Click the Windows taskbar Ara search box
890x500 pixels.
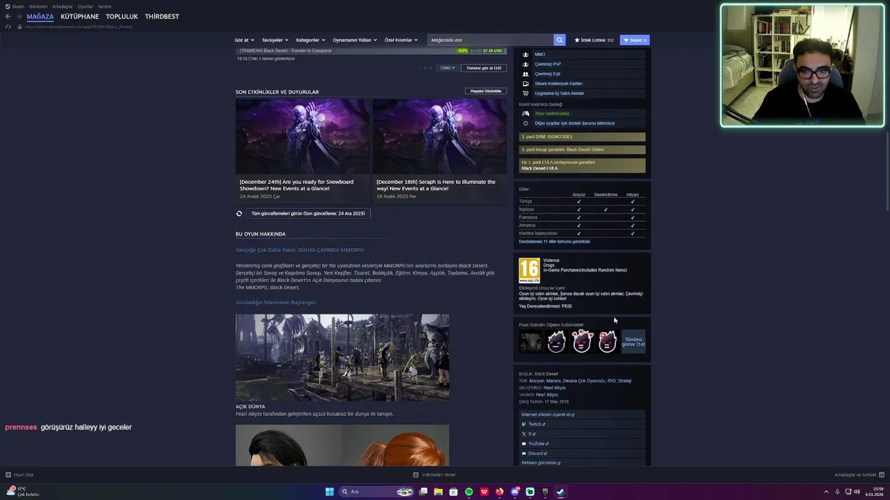(x=376, y=492)
